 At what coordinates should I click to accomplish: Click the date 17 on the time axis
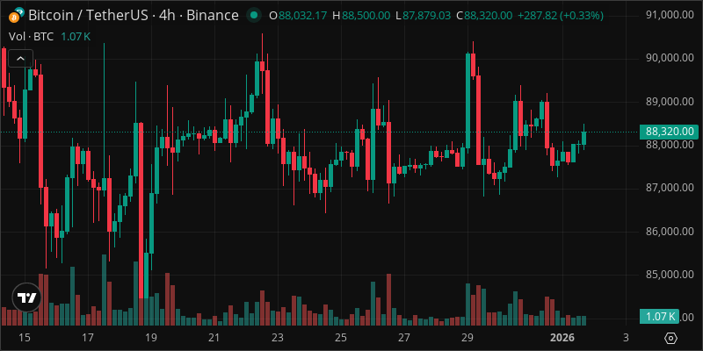(x=87, y=338)
